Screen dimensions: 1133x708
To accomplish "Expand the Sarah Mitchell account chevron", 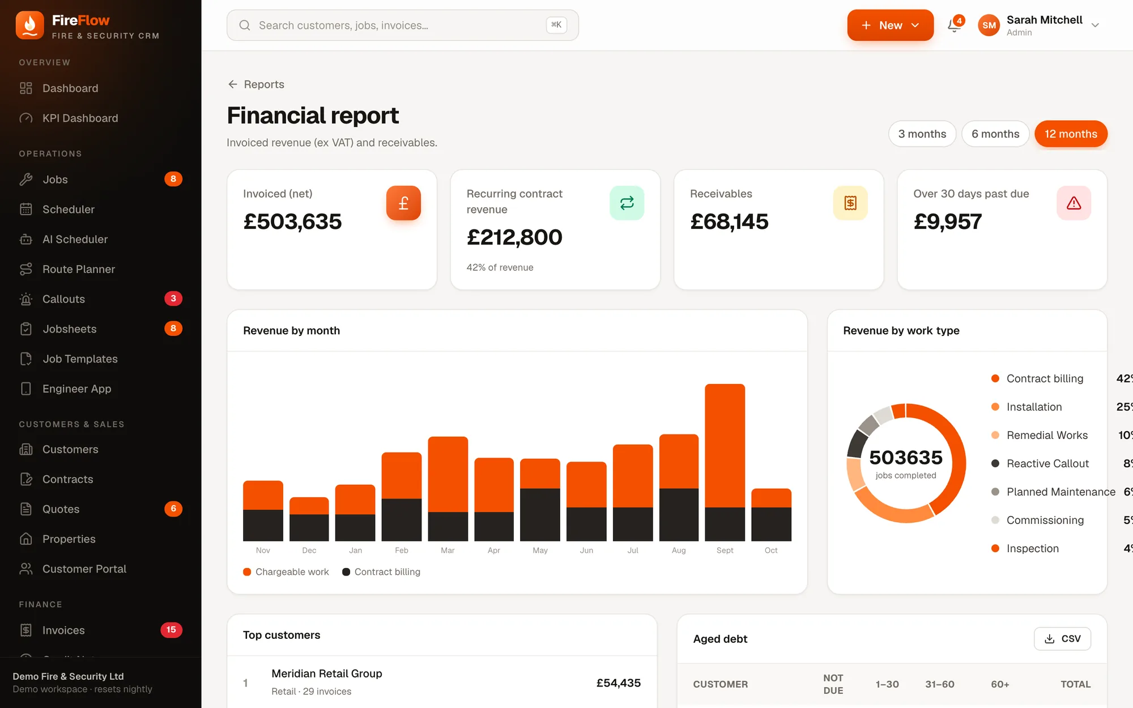I will click(x=1095, y=25).
